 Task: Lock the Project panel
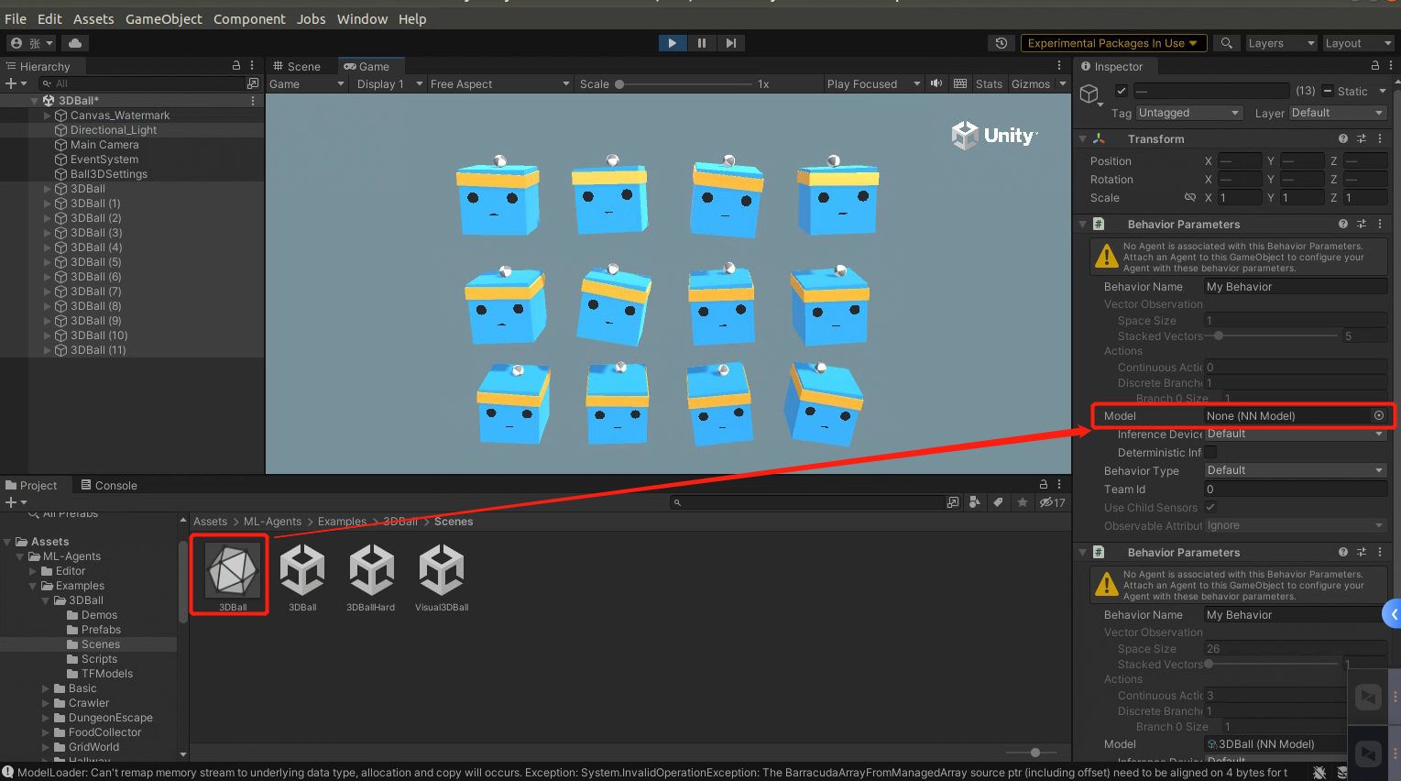point(1044,484)
